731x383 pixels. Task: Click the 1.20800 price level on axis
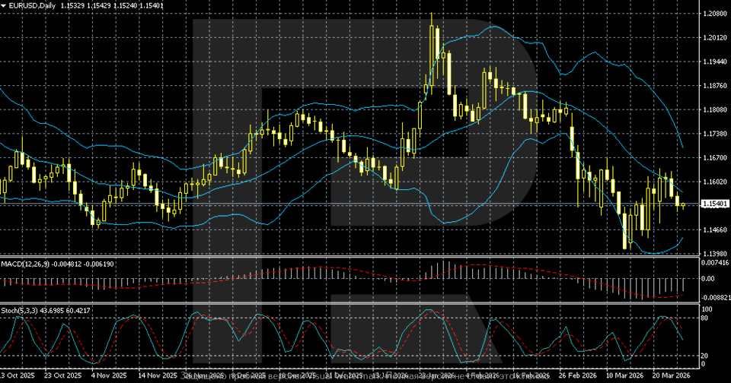(713, 14)
